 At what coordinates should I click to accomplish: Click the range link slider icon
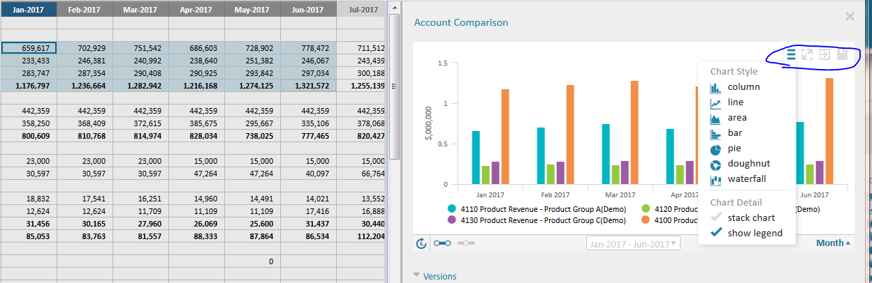point(442,243)
